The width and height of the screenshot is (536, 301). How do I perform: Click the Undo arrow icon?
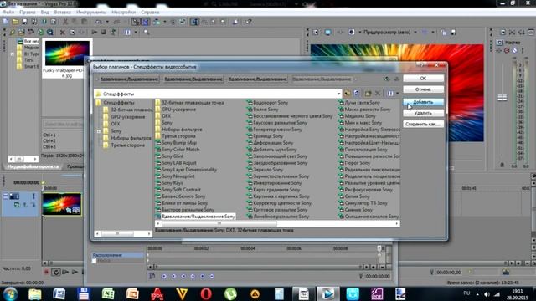click(99, 22)
